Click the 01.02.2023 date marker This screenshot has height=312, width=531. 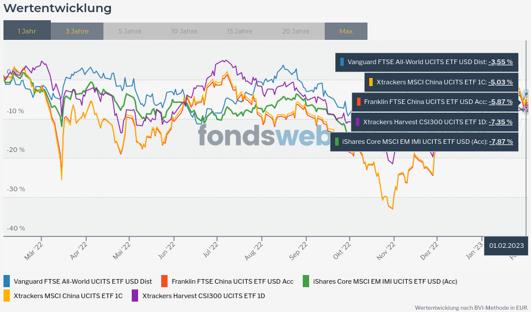(506, 246)
